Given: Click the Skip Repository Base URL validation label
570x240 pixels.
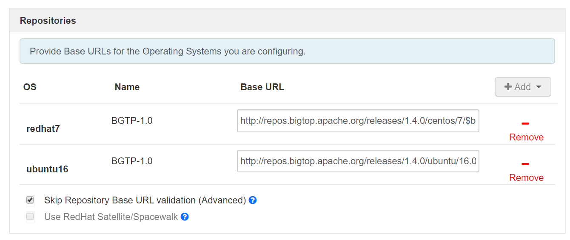Looking at the screenshot, I should click(x=145, y=200).
